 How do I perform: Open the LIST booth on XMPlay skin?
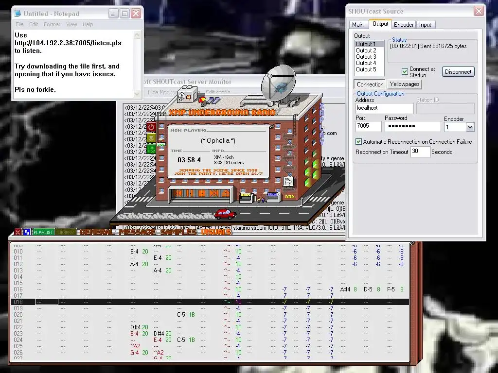pyautogui.click(x=273, y=196)
